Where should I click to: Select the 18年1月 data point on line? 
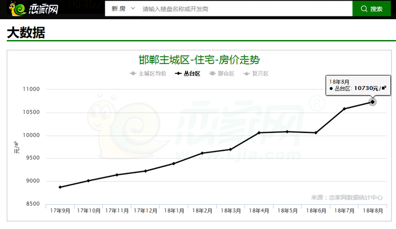[174, 163]
